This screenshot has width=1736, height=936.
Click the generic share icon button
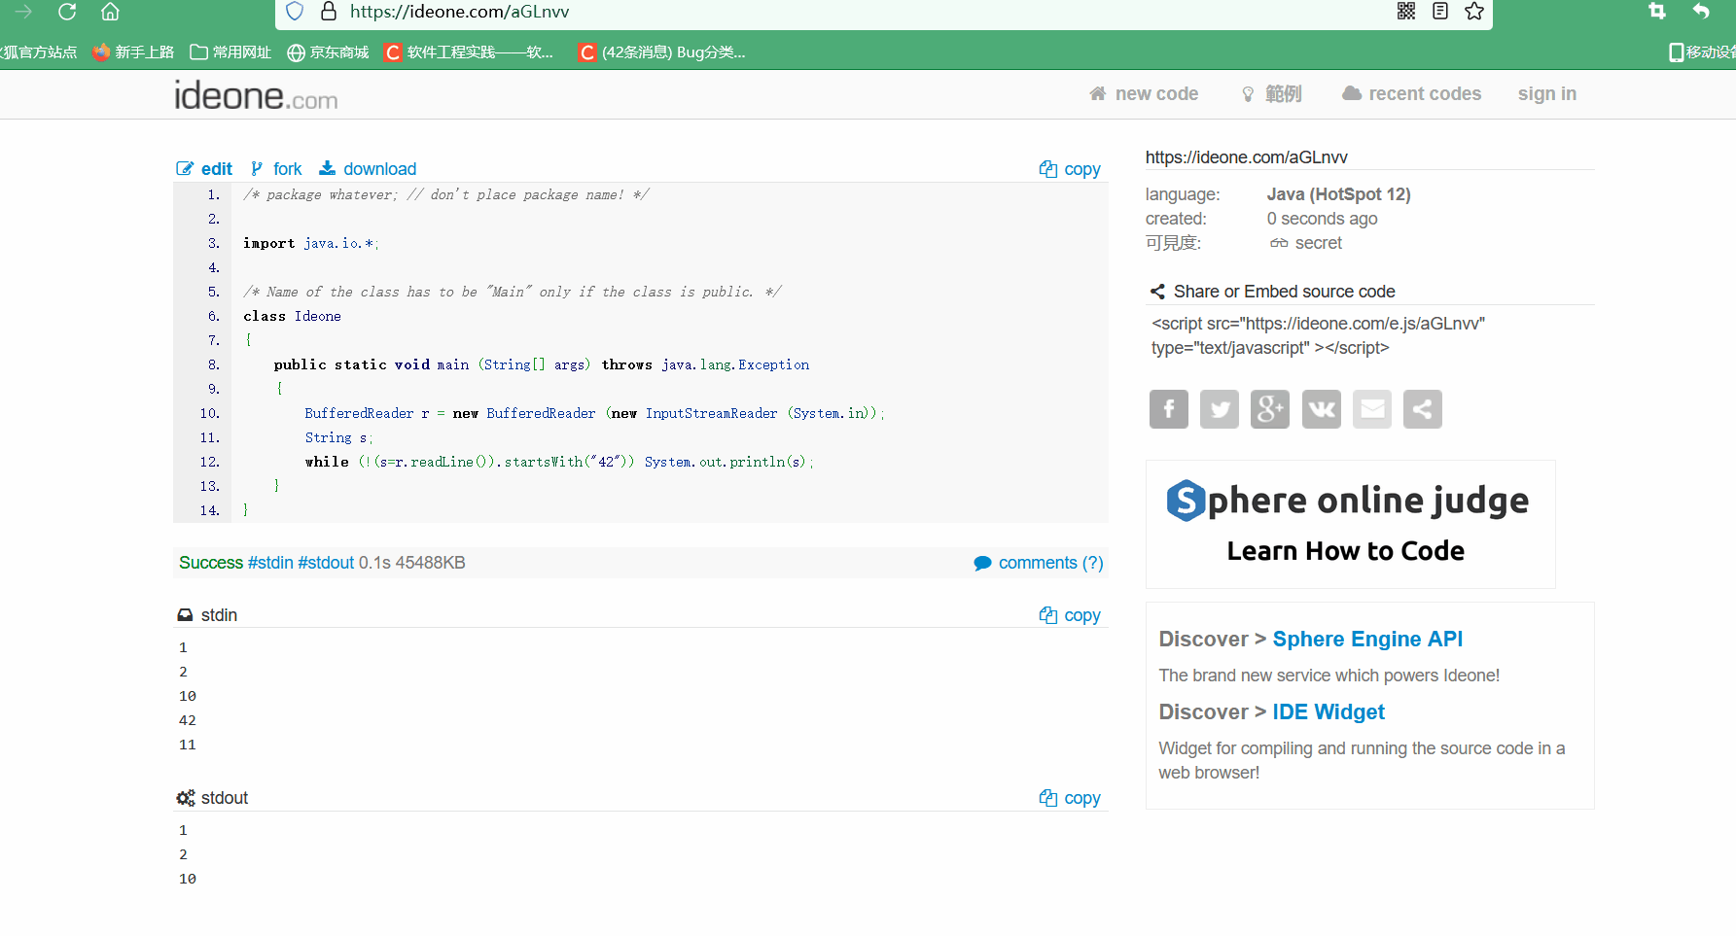click(x=1423, y=409)
